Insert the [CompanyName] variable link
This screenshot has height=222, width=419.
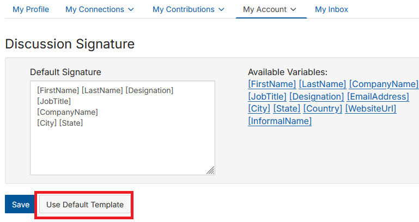[384, 84]
